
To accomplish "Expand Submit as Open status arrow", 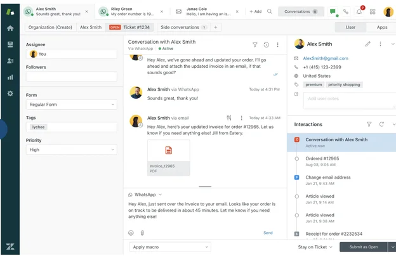I will pos(392,247).
